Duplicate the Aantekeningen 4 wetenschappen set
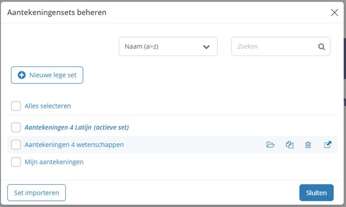 (x=289, y=145)
